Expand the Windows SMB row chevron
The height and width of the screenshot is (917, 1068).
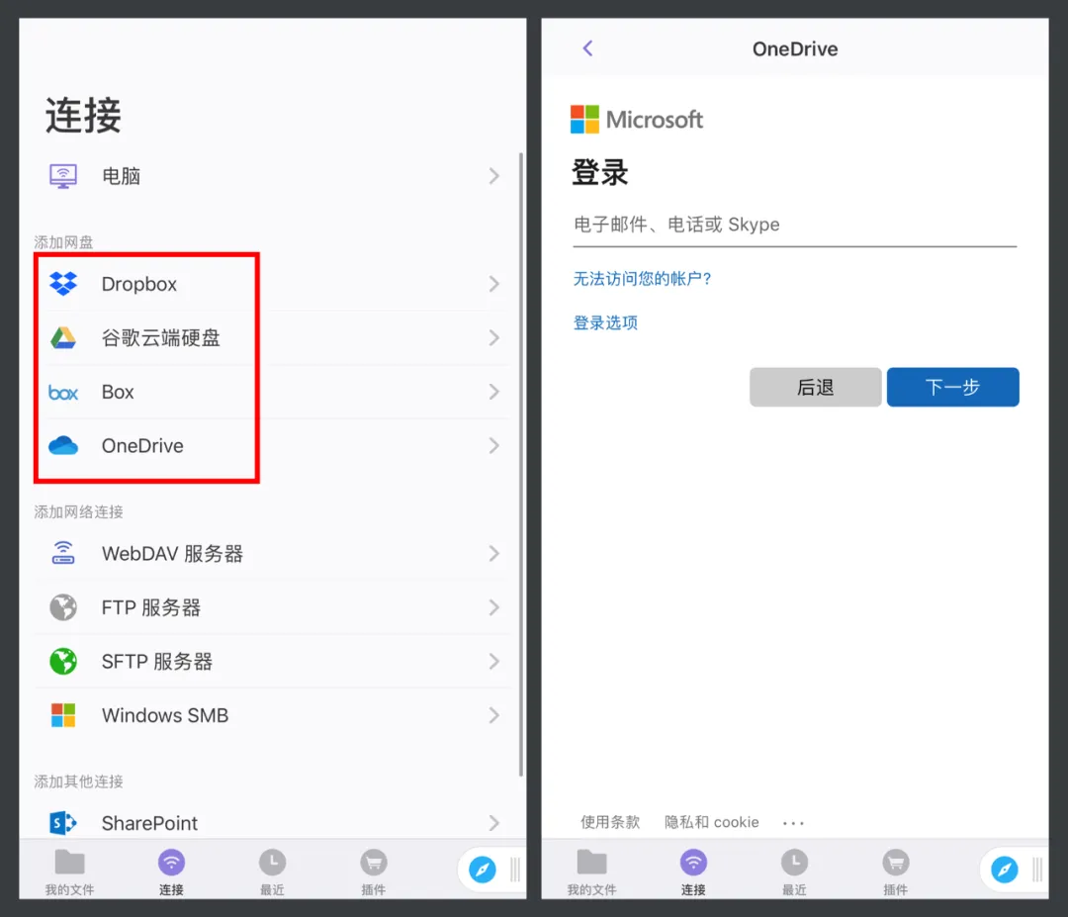(494, 715)
